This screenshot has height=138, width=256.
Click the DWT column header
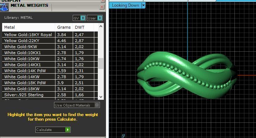83,27
